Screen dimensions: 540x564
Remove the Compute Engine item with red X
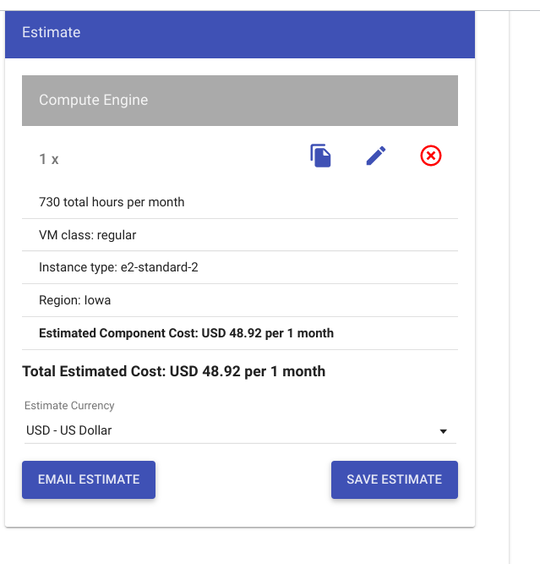click(431, 156)
